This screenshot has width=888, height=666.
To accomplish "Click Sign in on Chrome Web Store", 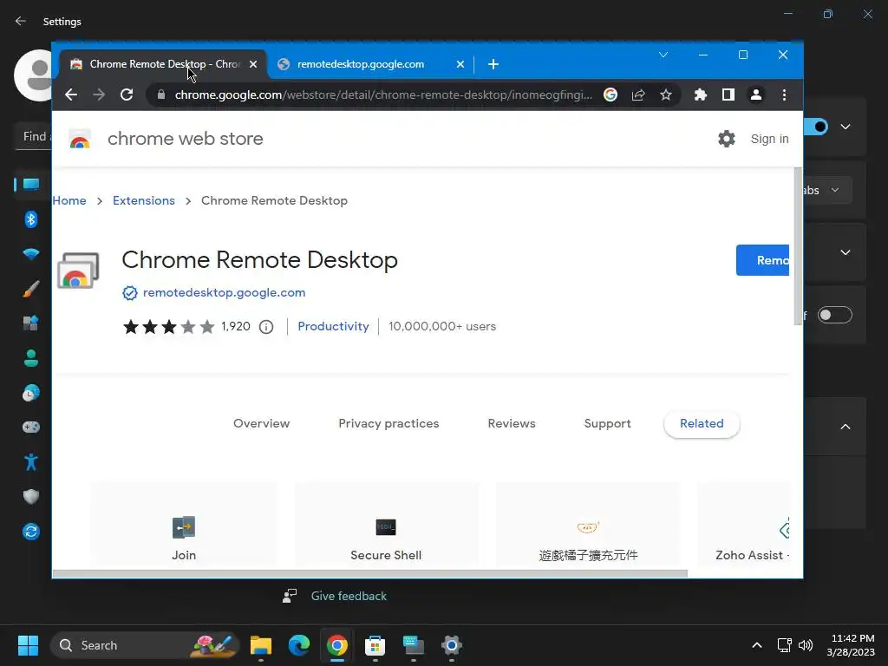I will (770, 139).
